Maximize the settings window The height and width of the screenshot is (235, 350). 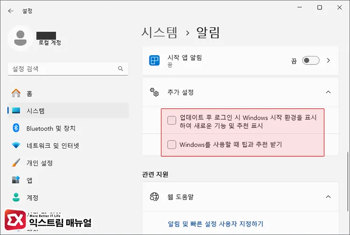pyautogui.click(x=319, y=7)
